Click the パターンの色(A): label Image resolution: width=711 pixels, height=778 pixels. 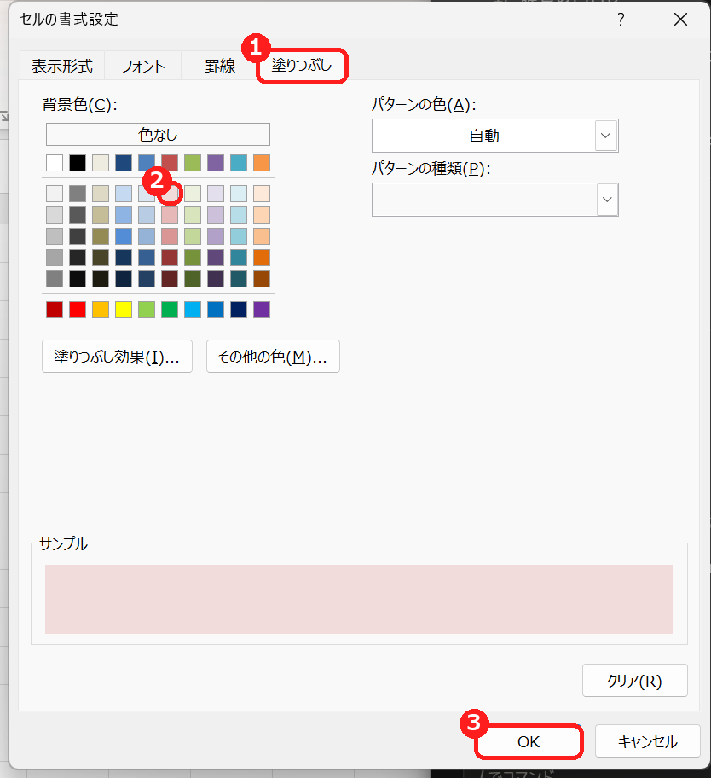(x=424, y=104)
